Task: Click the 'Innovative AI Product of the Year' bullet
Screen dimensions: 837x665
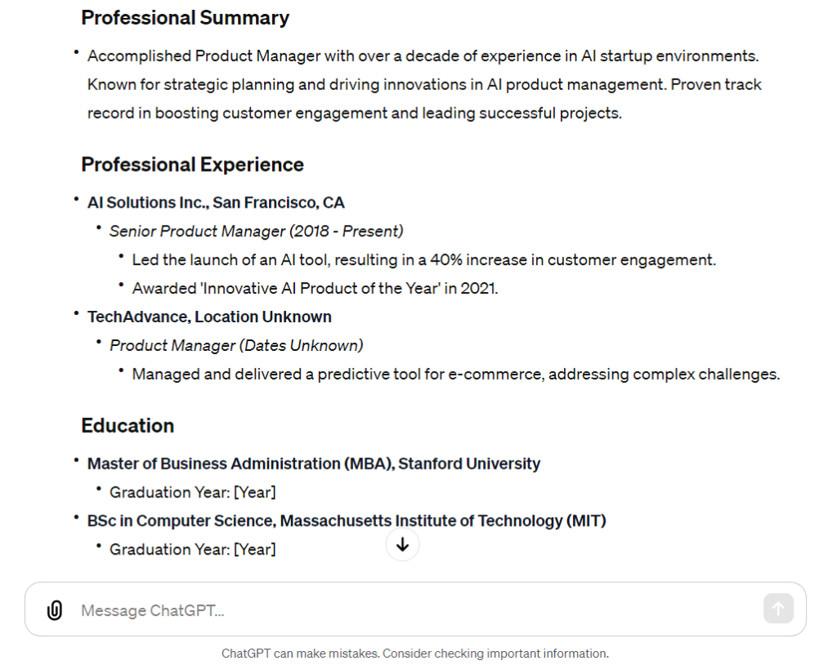Action: (315, 288)
